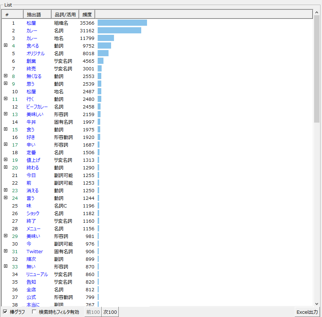Toggle the 棒グラフ checkbox

(5, 312)
